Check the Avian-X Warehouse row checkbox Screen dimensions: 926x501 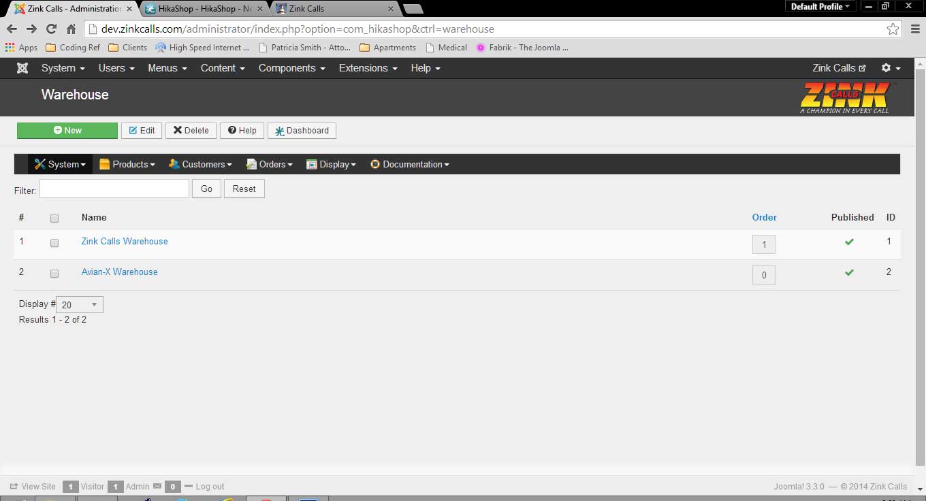coord(54,273)
